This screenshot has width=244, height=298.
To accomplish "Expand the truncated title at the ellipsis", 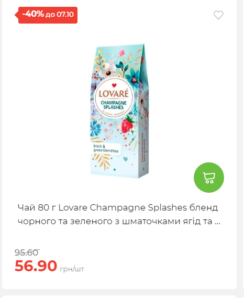I will [x=218, y=222].
